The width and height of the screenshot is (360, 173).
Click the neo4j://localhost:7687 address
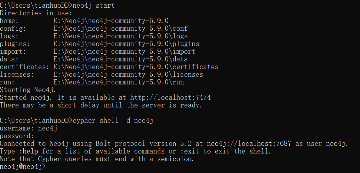click(249, 144)
